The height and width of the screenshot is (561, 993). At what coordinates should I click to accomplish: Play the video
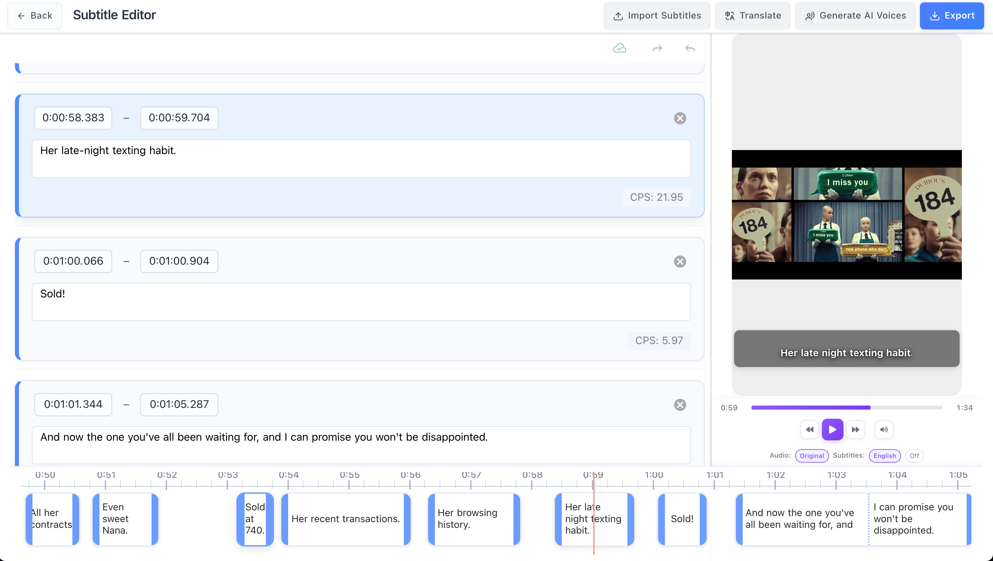click(833, 429)
